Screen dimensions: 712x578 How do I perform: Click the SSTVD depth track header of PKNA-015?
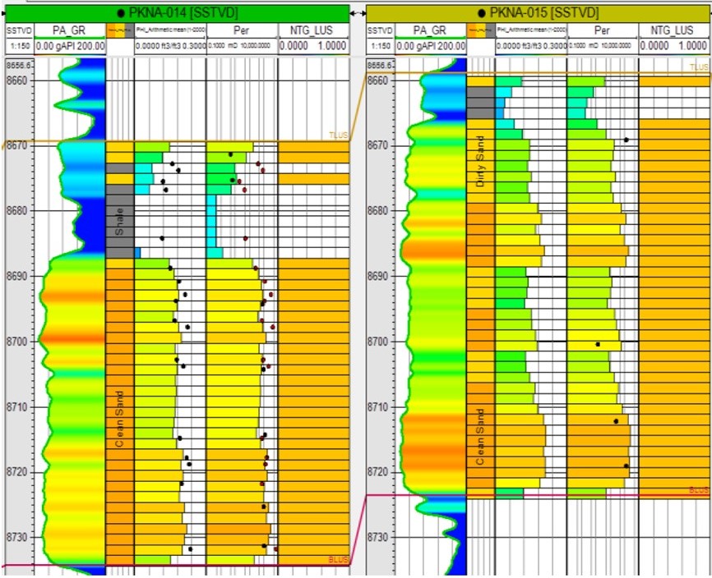(377, 31)
